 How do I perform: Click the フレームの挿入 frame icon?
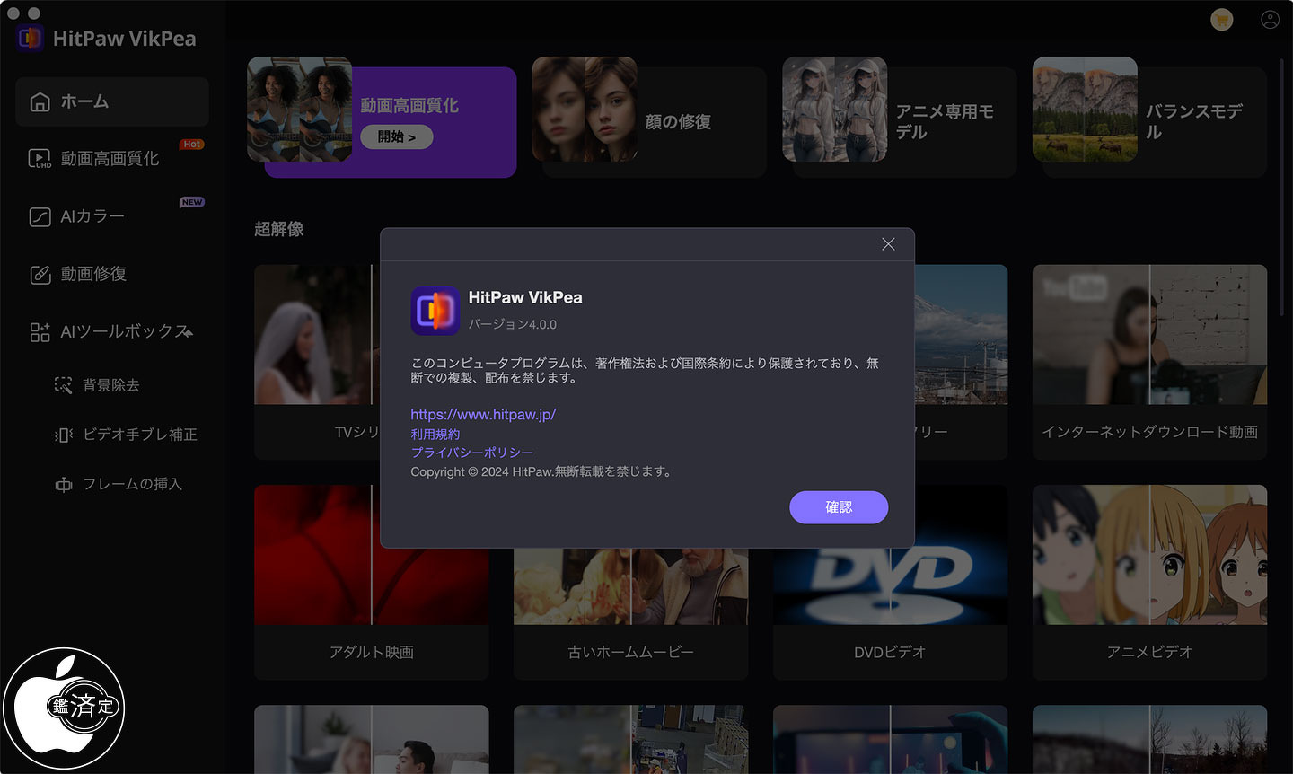tap(63, 484)
